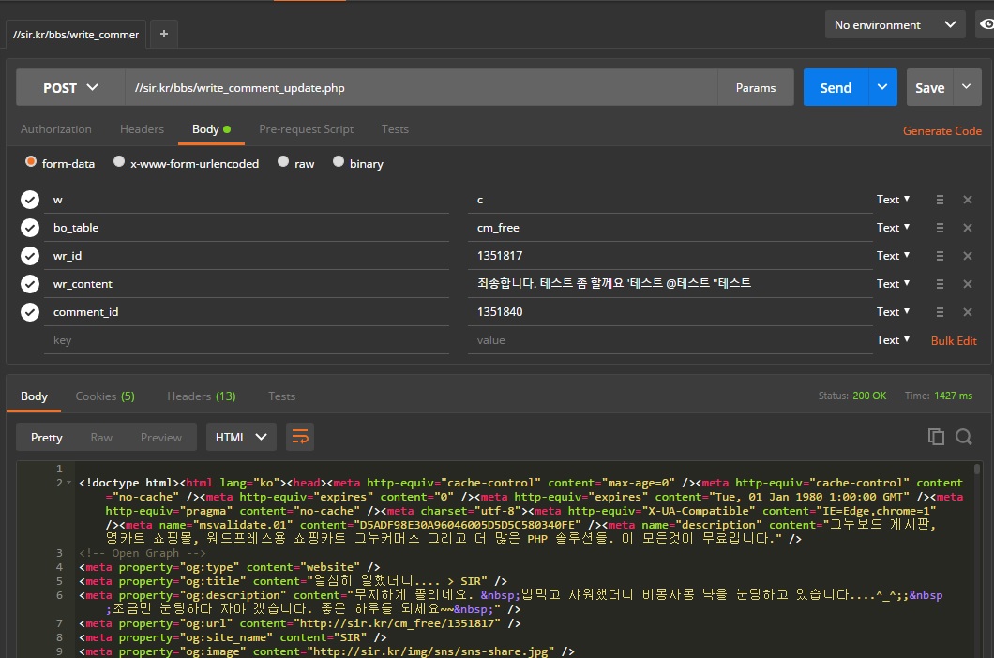Delete the bo_table row with X icon
994x658 pixels.
click(x=967, y=228)
